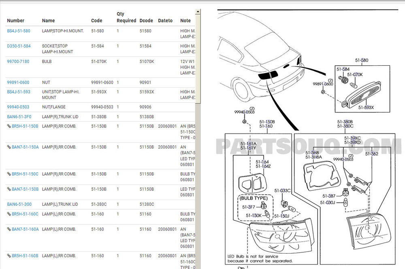
Task: Select the 51-033C callout in the diagram
Action: coord(282,191)
